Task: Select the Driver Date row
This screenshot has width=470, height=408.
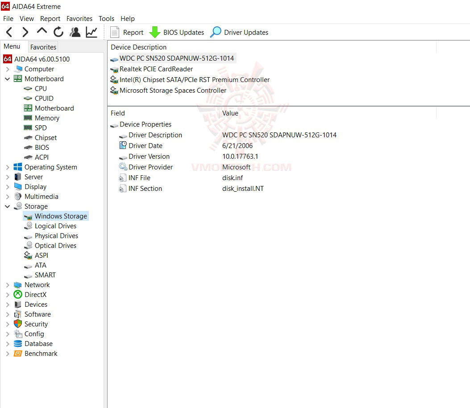Action: [186, 146]
